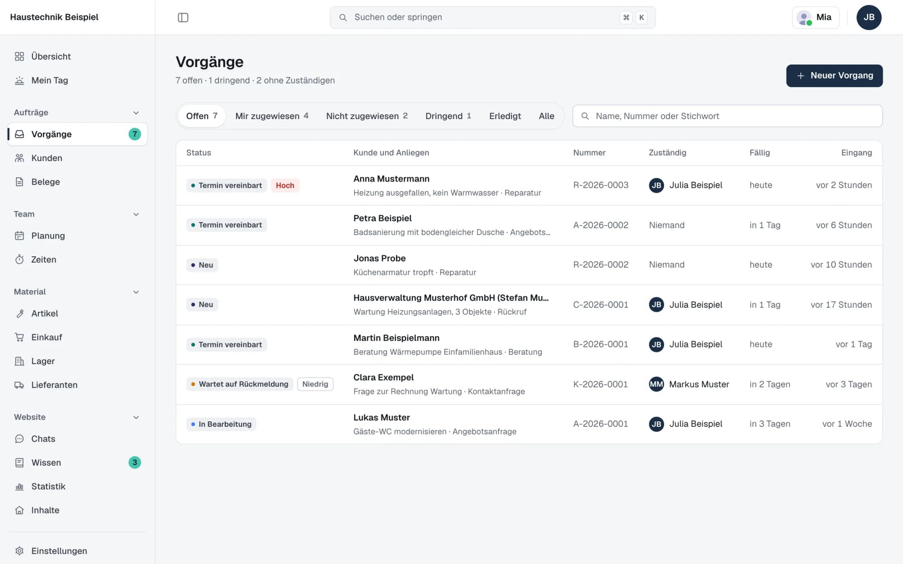Open Lieferanten truck icon
Viewport: 903px width, 564px height.
coord(19,385)
